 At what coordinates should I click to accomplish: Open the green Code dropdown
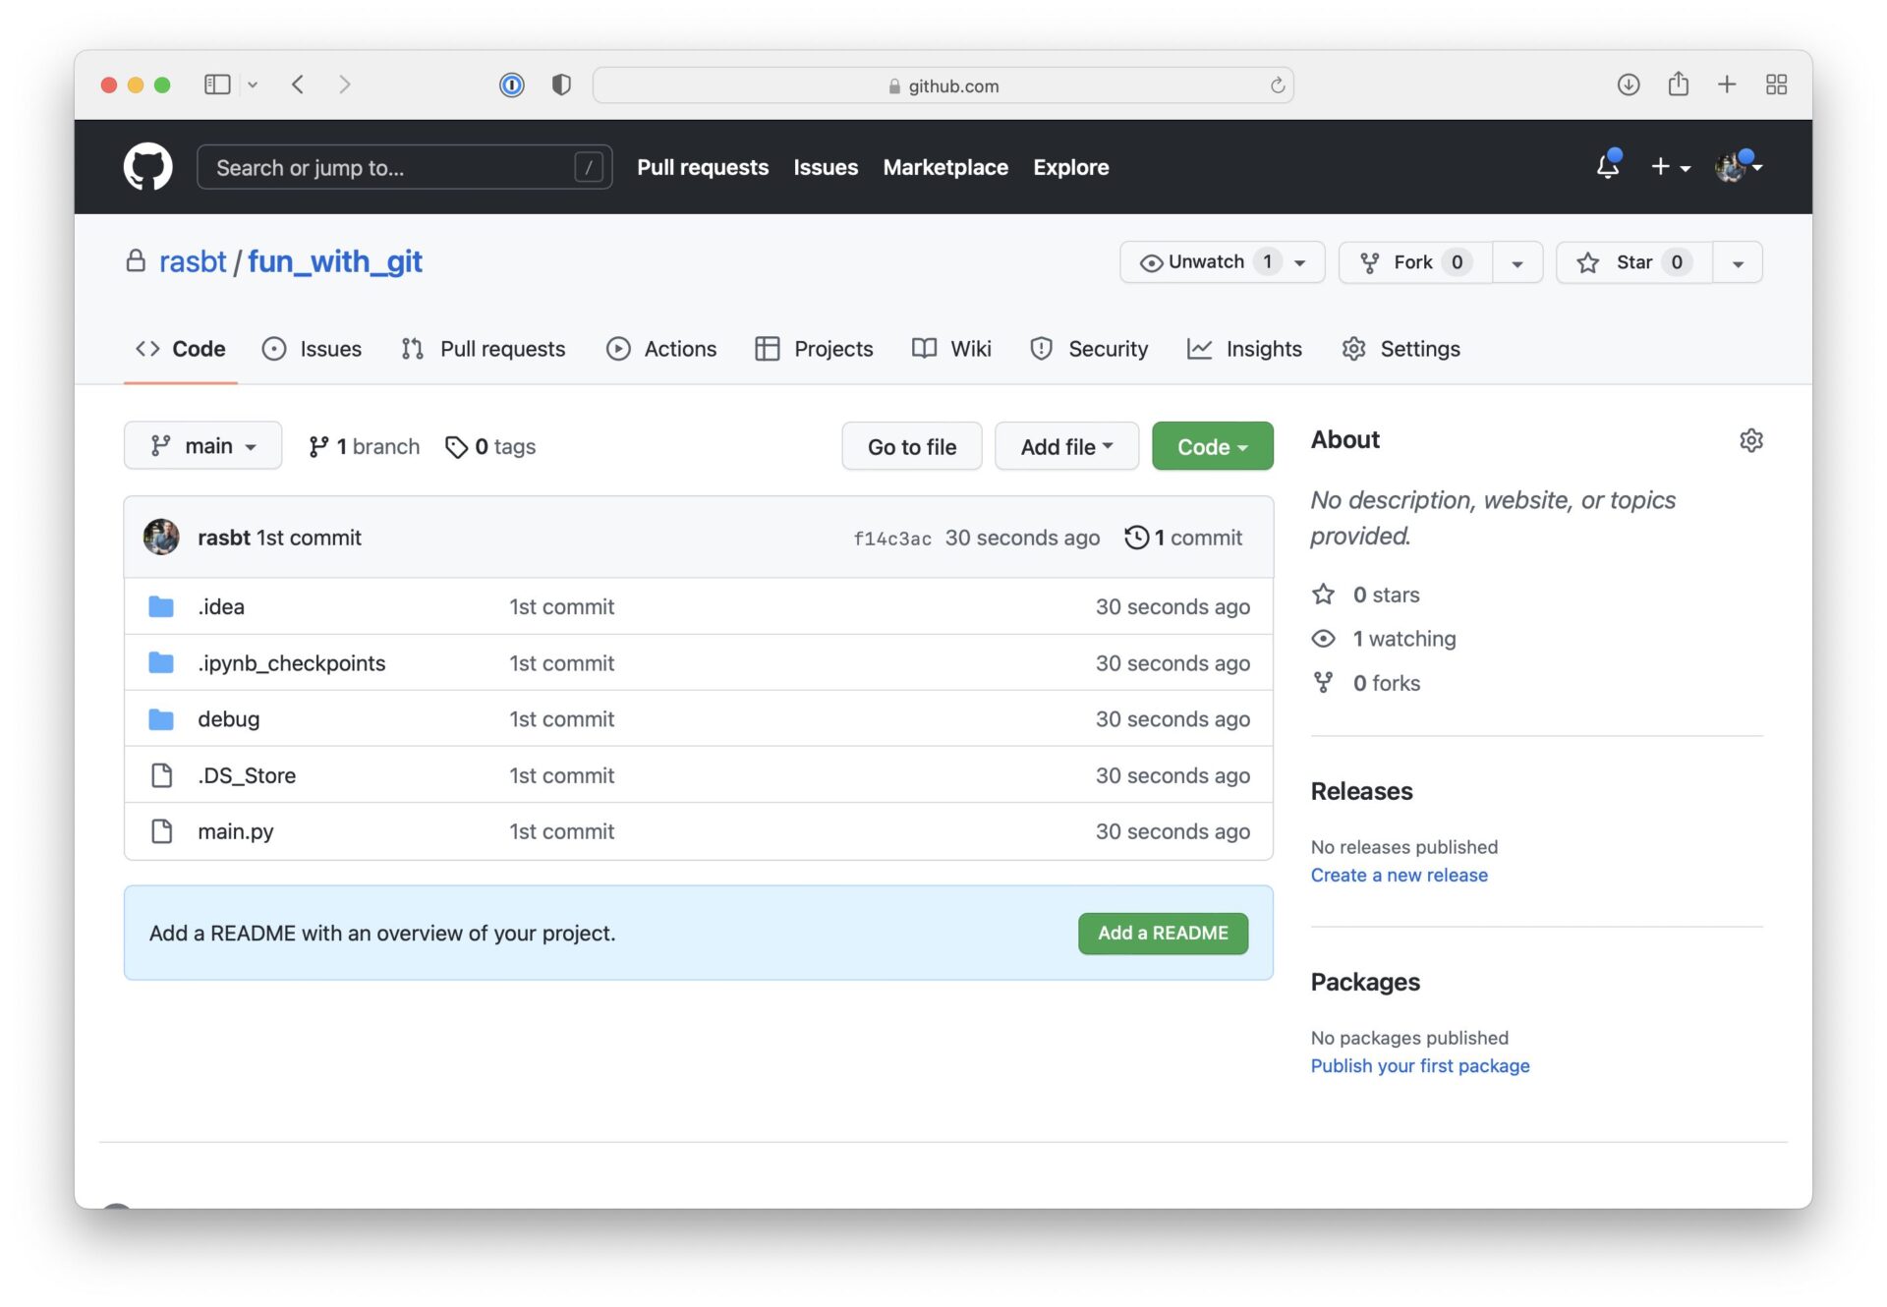[x=1212, y=446]
